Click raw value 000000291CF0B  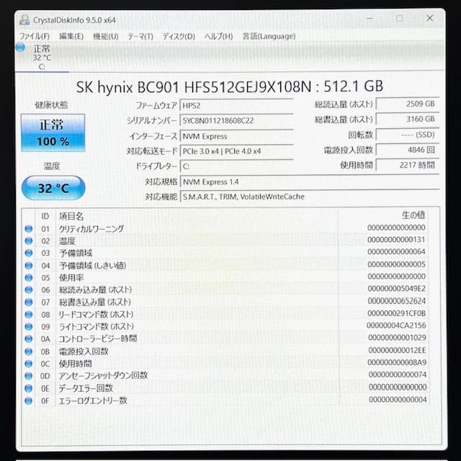pyautogui.click(x=396, y=313)
